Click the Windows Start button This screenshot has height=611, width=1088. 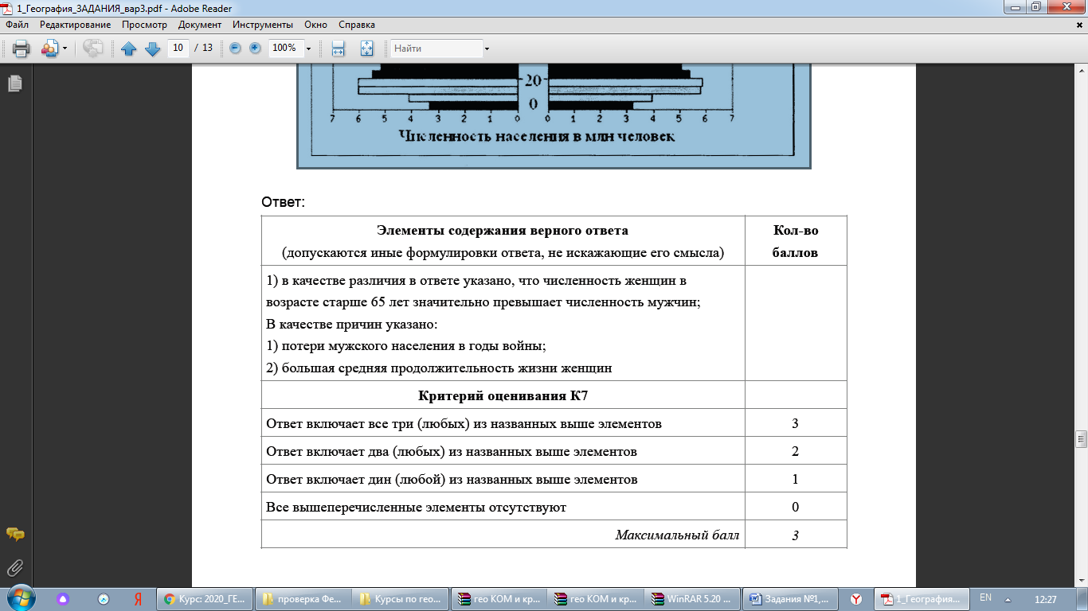tap(20, 597)
